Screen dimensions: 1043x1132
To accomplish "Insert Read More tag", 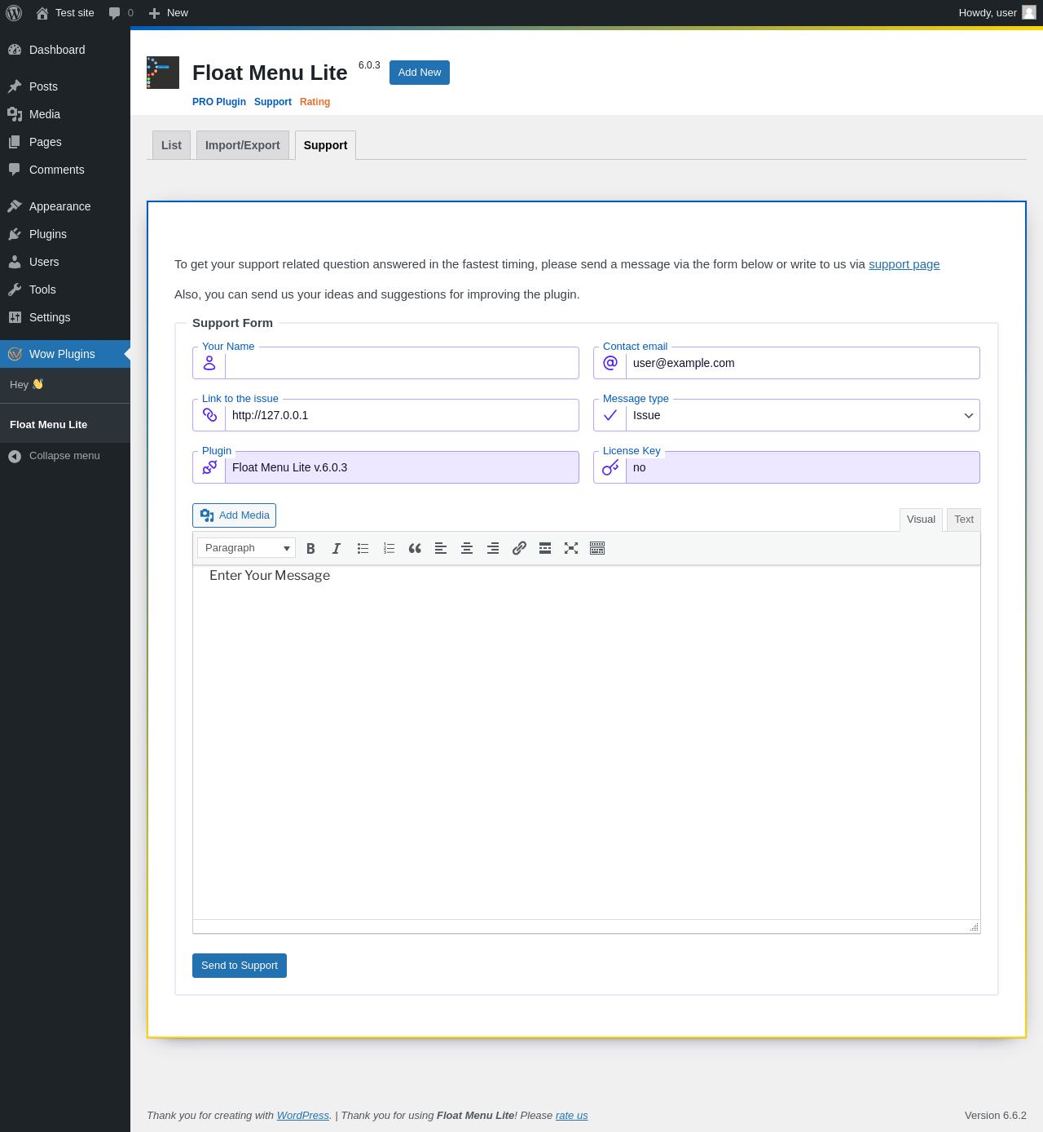I will 545,548.
